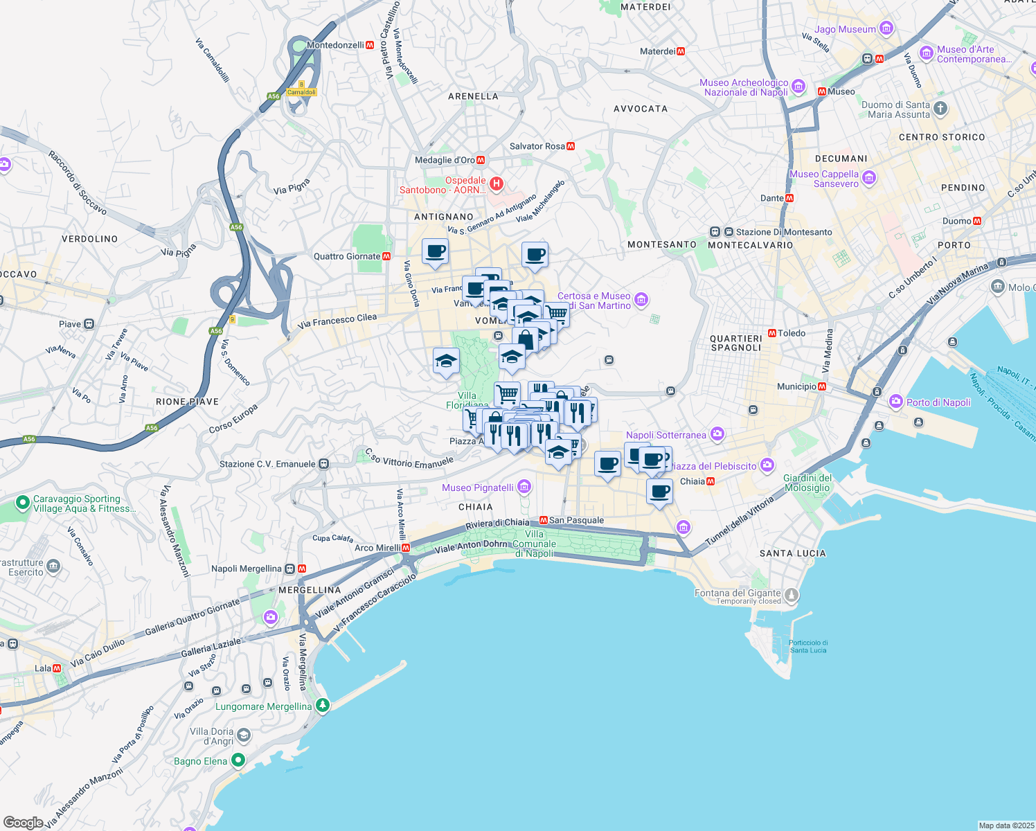
Task: Click the Jago Museum icon
Action: [x=886, y=29]
